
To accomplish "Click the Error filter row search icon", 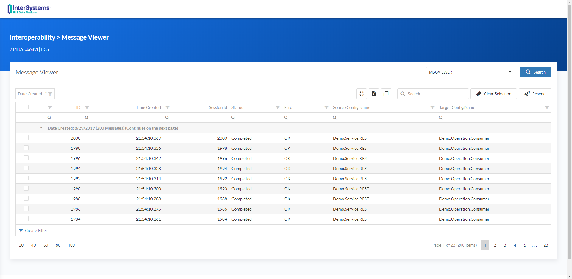I will (286, 118).
